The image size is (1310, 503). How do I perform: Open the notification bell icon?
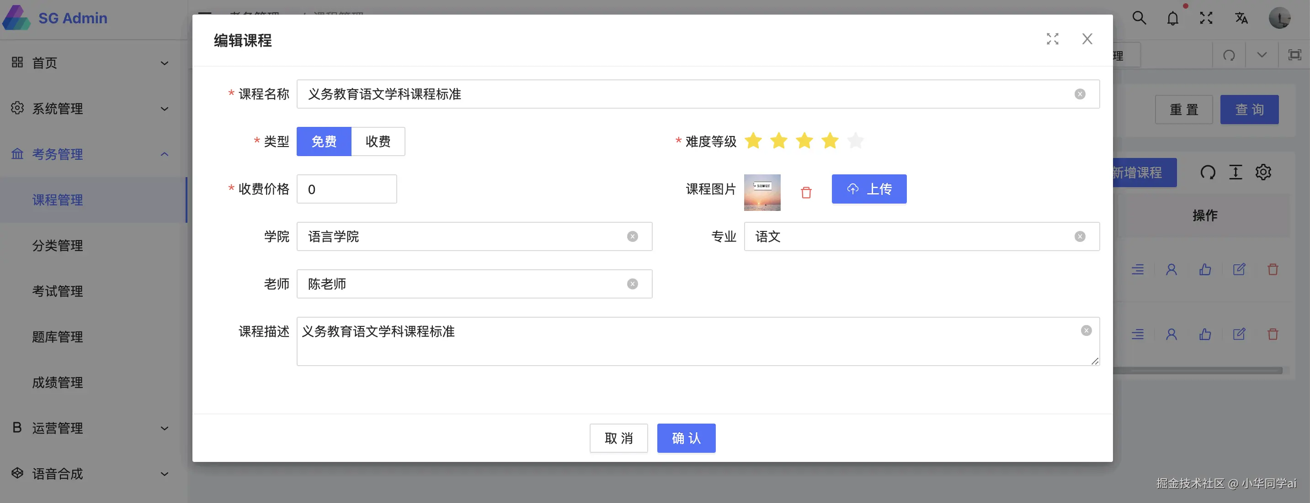[x=1172, y=19]
